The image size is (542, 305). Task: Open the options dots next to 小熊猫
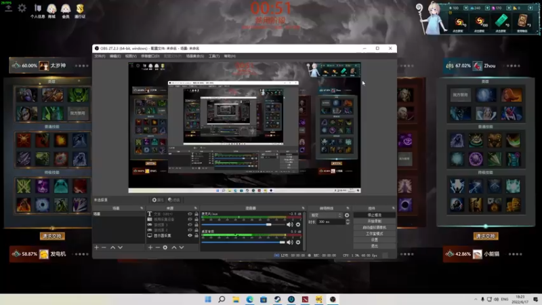pos(515,254)
